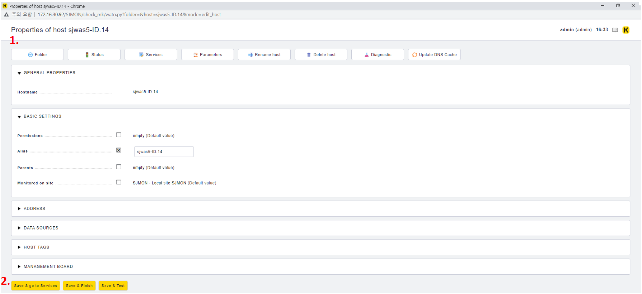Click the Folder icon button

(x=30, y=55)
